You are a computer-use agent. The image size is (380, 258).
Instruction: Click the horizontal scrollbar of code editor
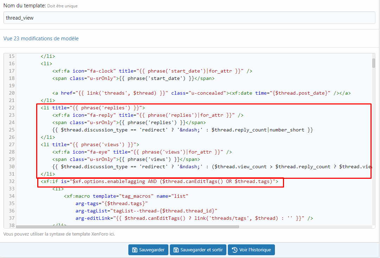point(128,226)
